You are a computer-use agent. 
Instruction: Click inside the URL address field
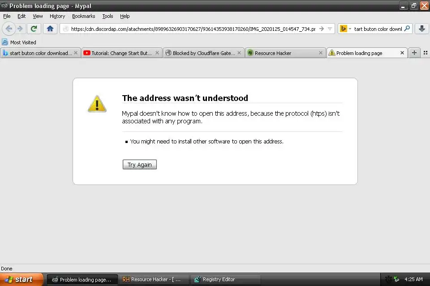(x=193, y=29)
